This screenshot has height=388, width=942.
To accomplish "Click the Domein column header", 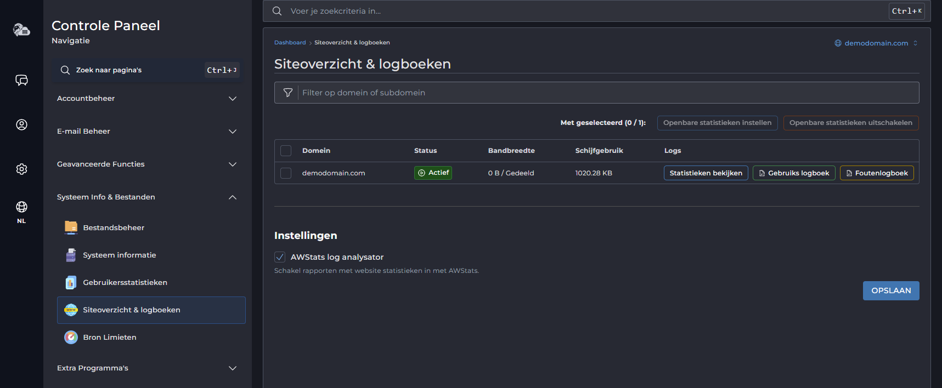I will pos(316,151).
